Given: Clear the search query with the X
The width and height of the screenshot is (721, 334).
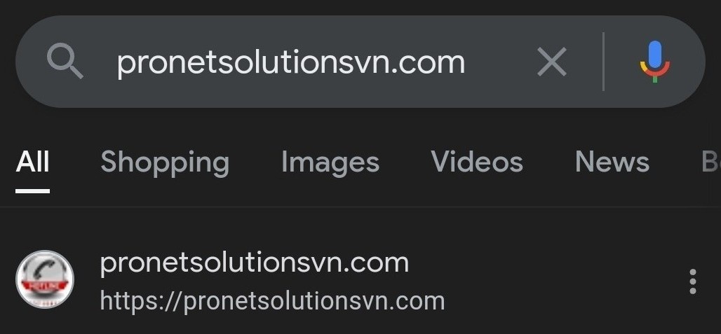Looking at the screenshot, I should click(552, 62).
